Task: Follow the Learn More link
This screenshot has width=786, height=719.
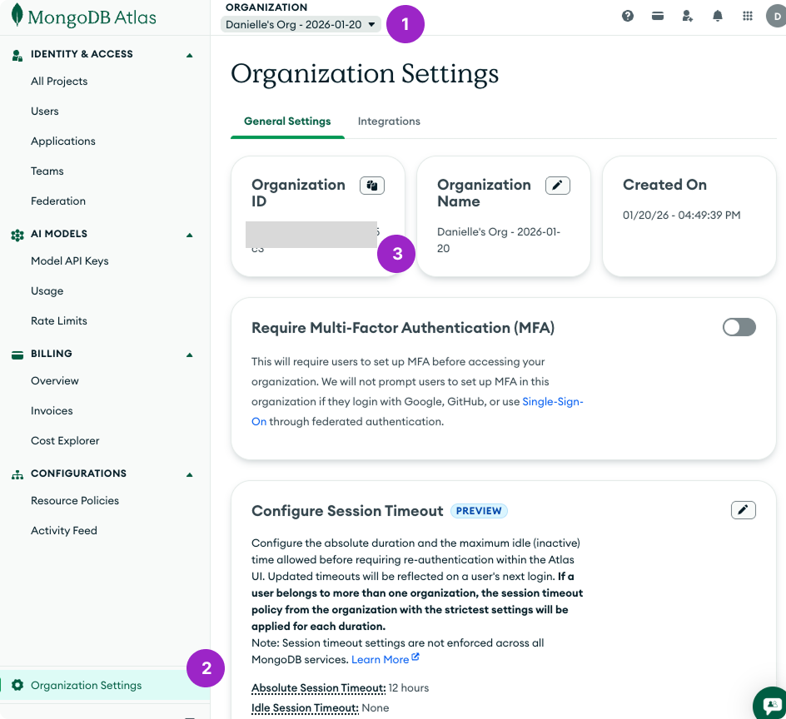Action: click(381, 660)
